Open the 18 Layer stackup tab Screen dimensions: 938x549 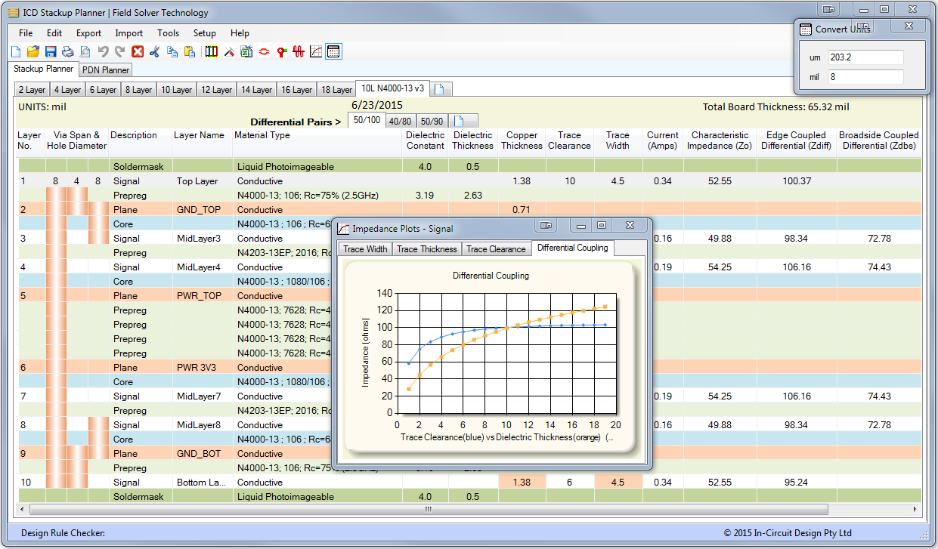coord(336,90)
